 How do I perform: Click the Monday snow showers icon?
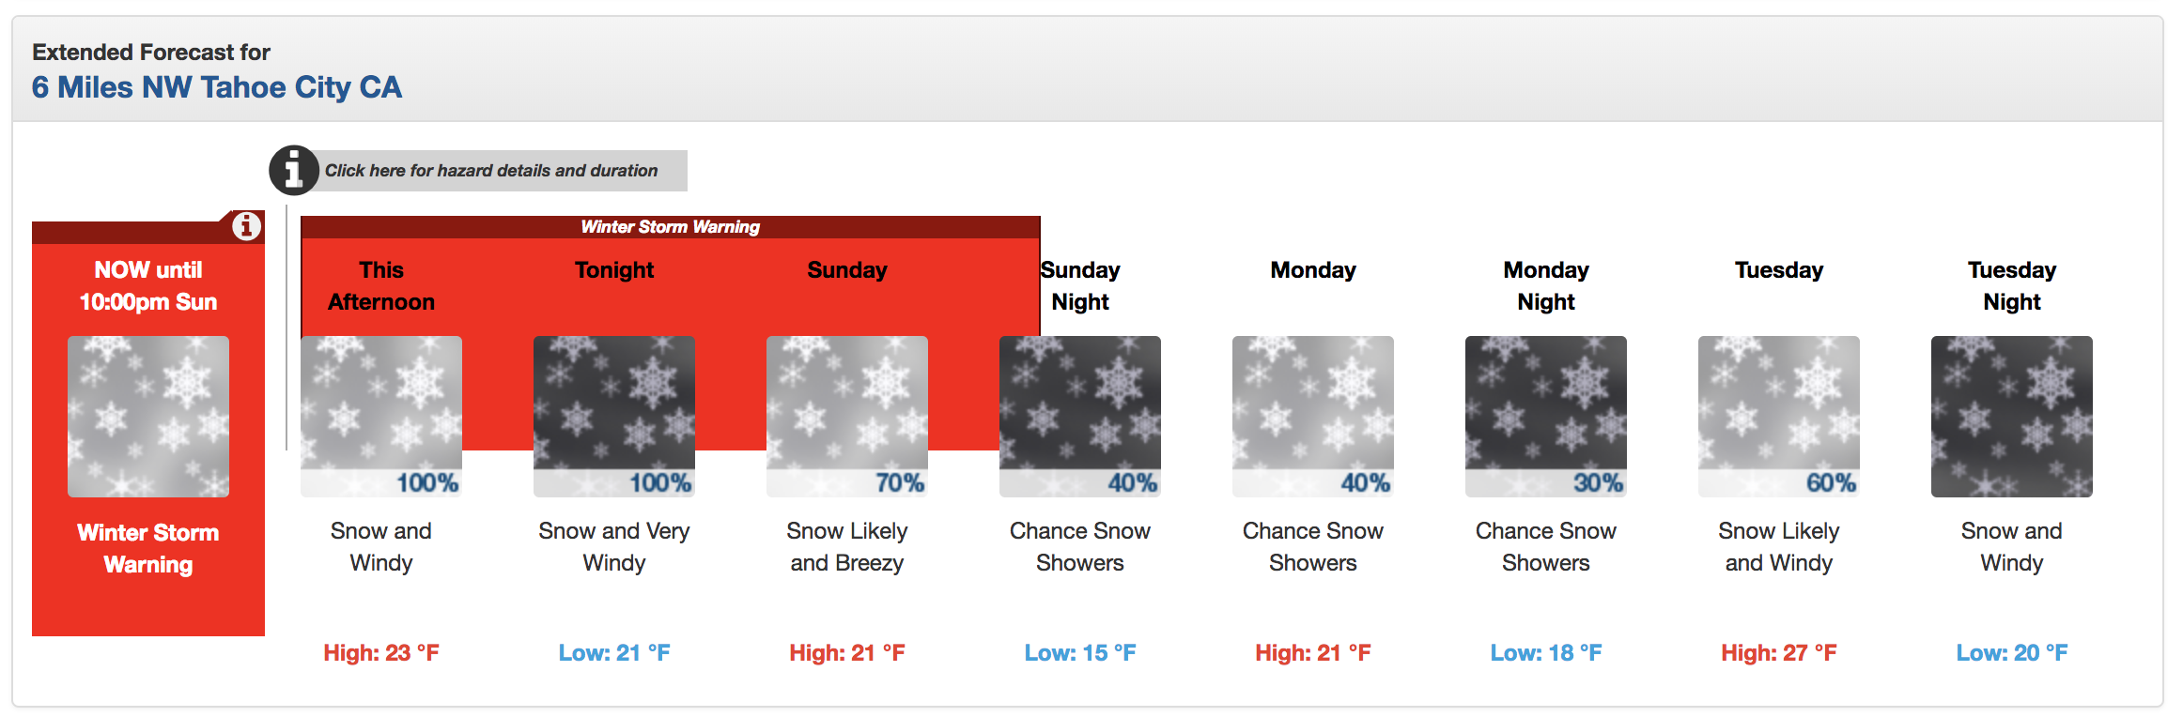[x=1313, y=417]
